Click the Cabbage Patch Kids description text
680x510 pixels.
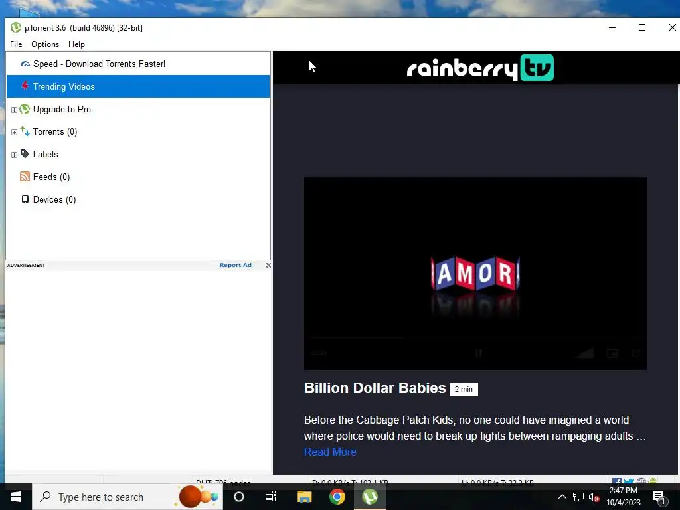[x=475, y=428]
